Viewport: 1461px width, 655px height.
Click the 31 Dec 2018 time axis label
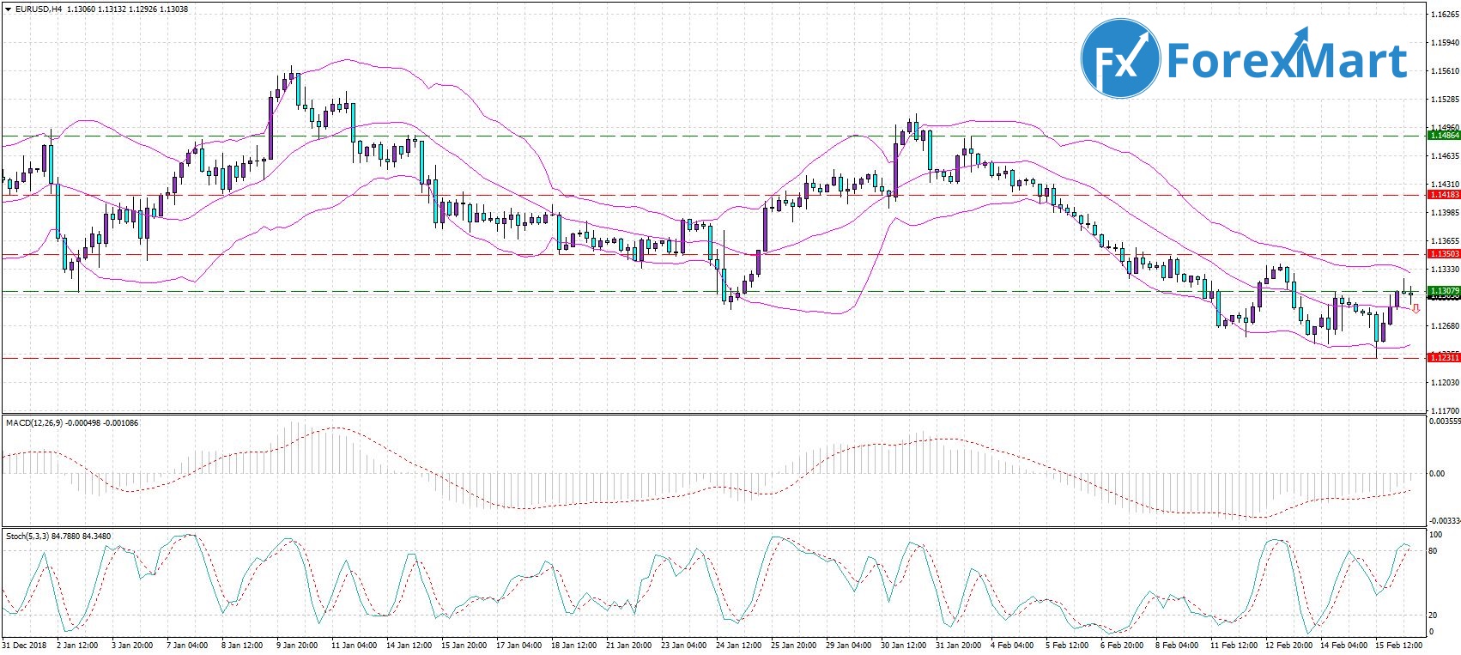point(23,645)
